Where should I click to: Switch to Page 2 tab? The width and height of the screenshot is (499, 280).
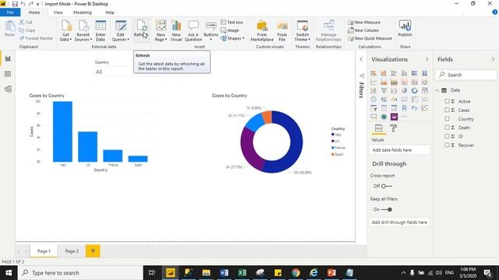click(72, 251)
